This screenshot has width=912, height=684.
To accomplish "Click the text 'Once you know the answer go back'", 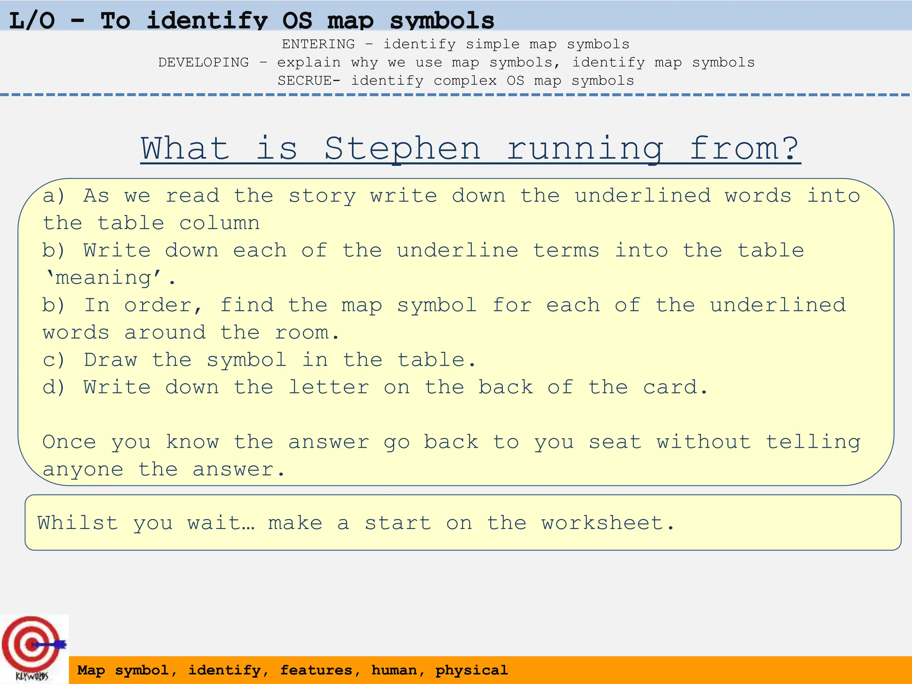I will tap(451, 456).
